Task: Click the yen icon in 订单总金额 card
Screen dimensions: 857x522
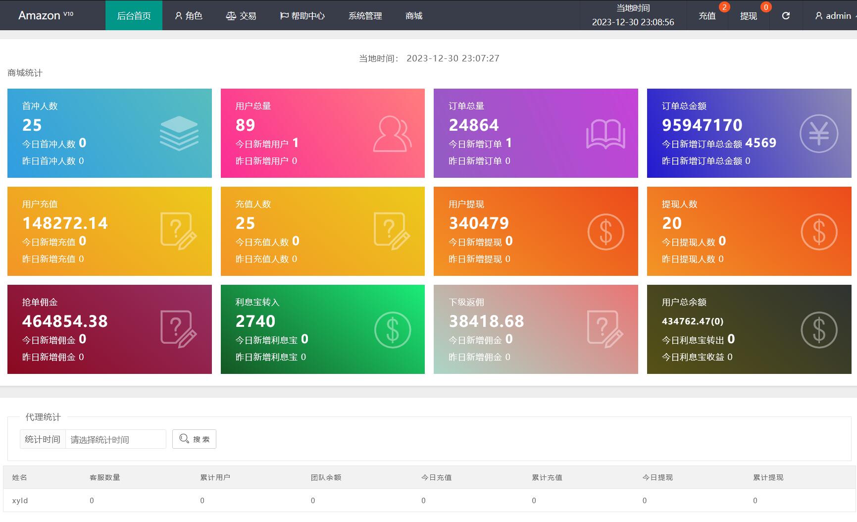Action: pyautogui.click(x=819, y=133)
